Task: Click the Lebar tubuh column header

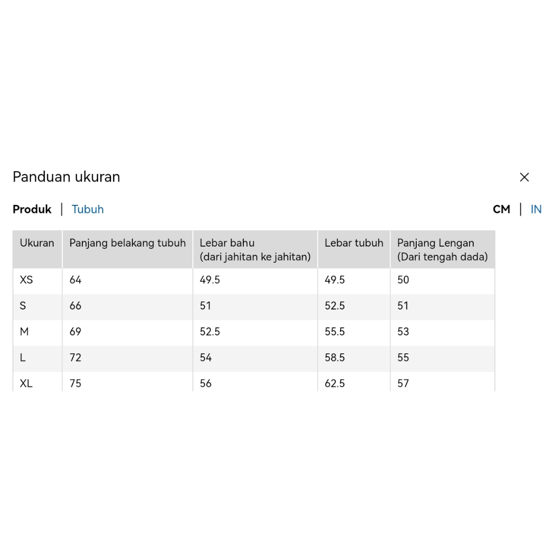Action: [353, 243]
